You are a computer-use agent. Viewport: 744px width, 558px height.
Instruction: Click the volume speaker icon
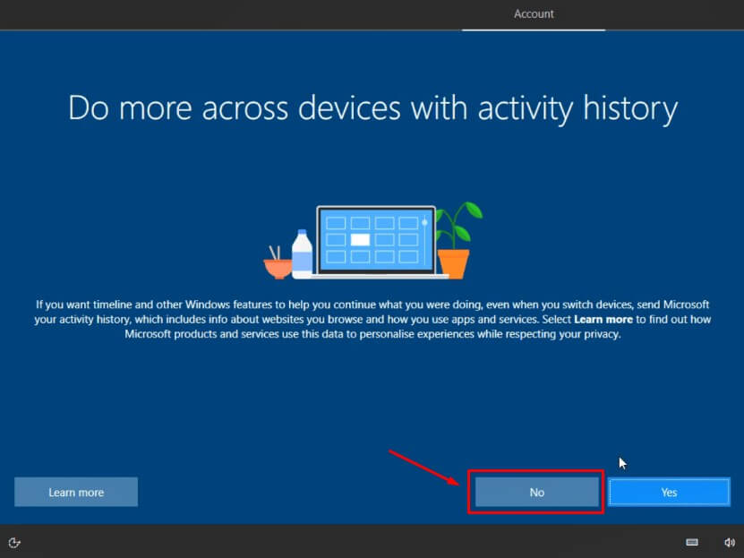click(x=730, y=543)
